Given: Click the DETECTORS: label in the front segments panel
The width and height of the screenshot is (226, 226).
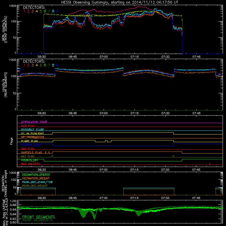Looking at the screenshot, I should click(x=34, y=7).
